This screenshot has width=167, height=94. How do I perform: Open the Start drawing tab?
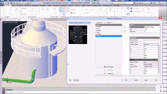(x=4, y=20)
